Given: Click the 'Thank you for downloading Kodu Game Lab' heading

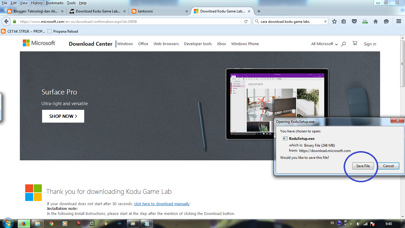Looking at the screenshot, I should coord(109,191).
